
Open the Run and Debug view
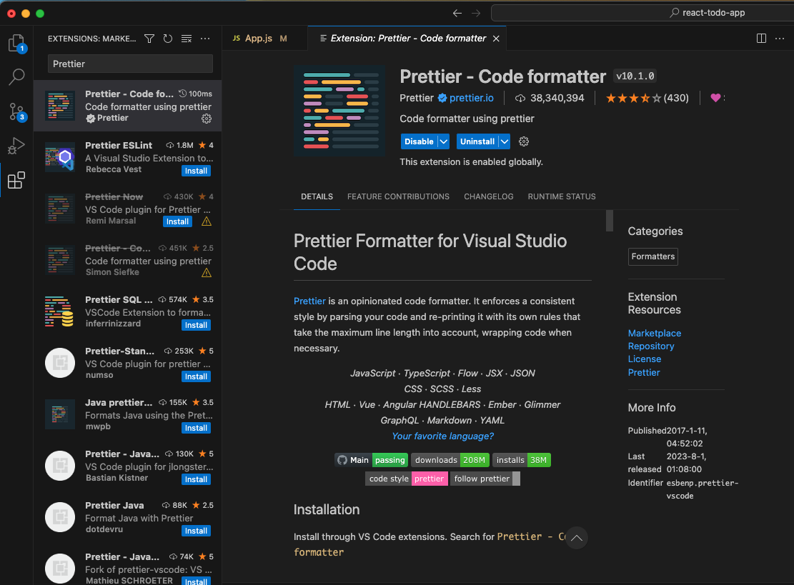point(16,146)
